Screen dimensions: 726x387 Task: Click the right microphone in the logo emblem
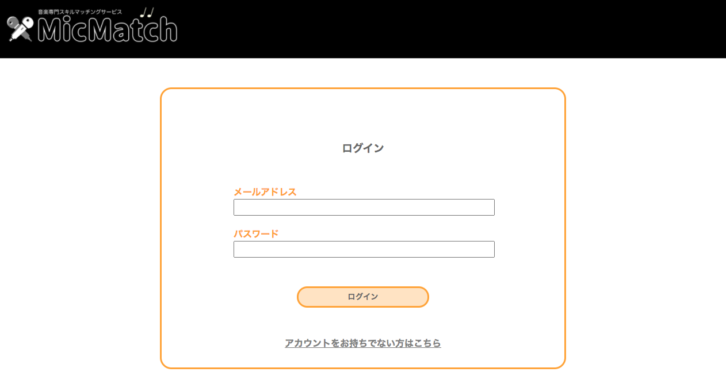point(27,21)
